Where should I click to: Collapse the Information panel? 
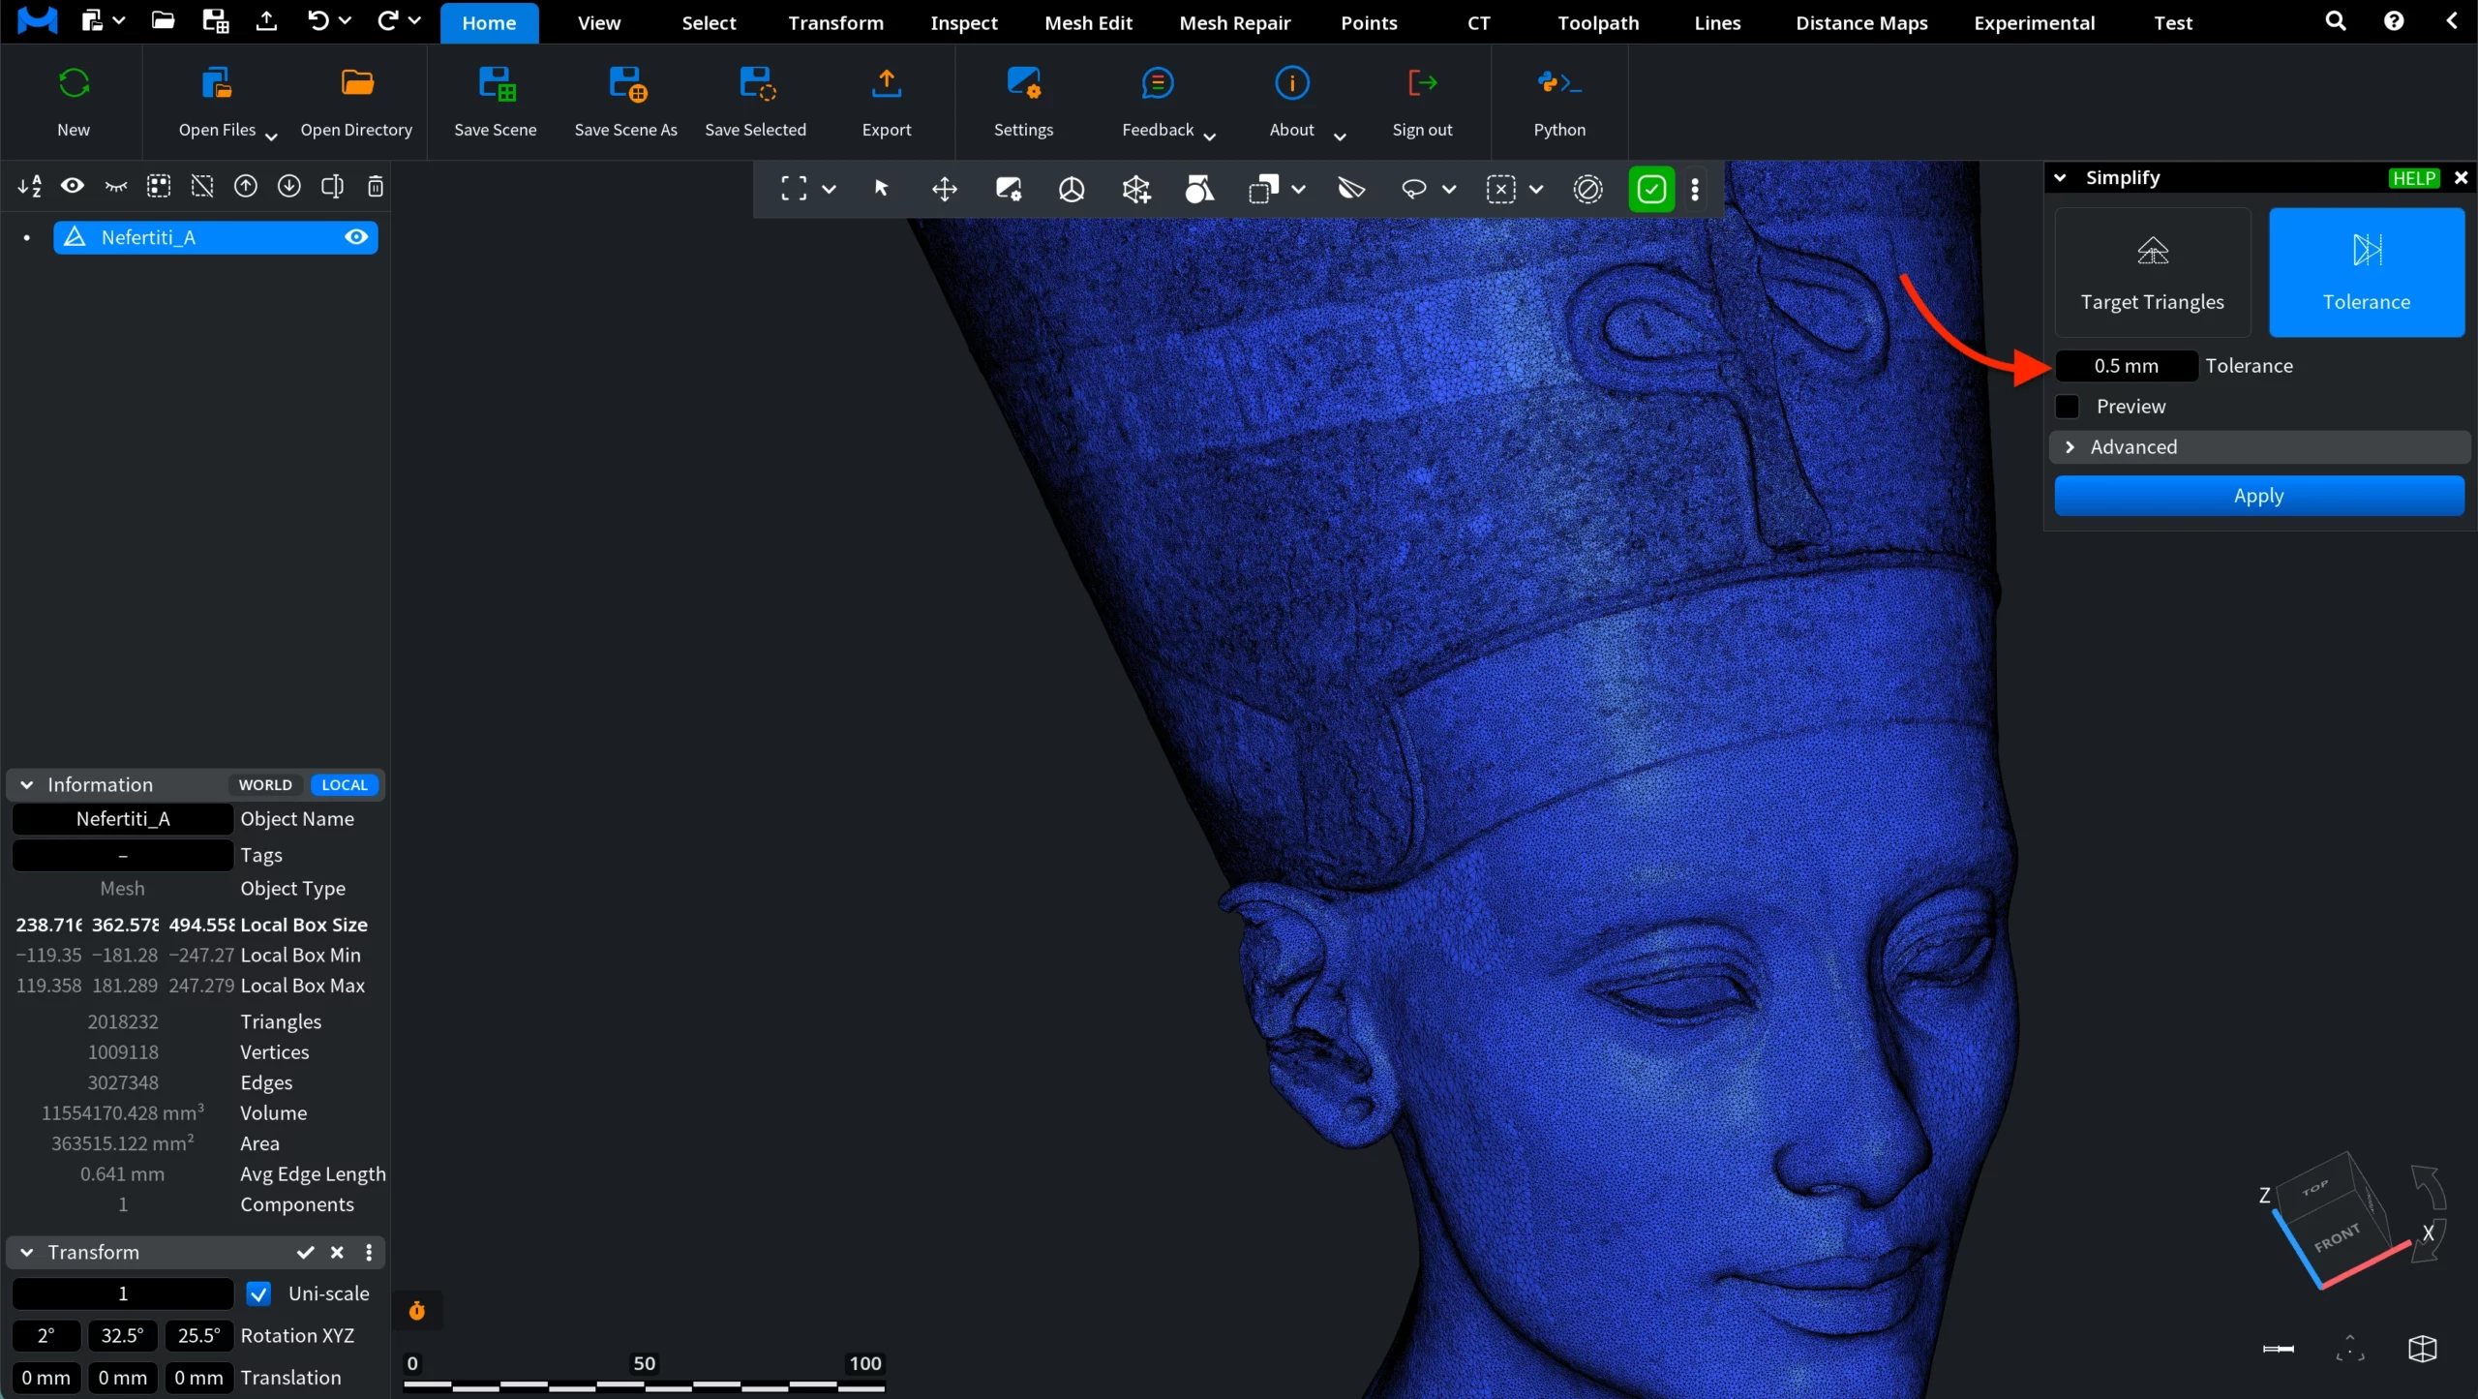click(x=27, y=785)
